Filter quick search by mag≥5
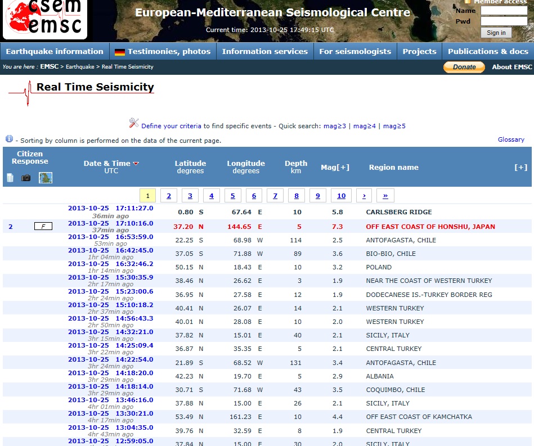Image resolution: width=534 pixels, height=446 pixels. (394, 126)
